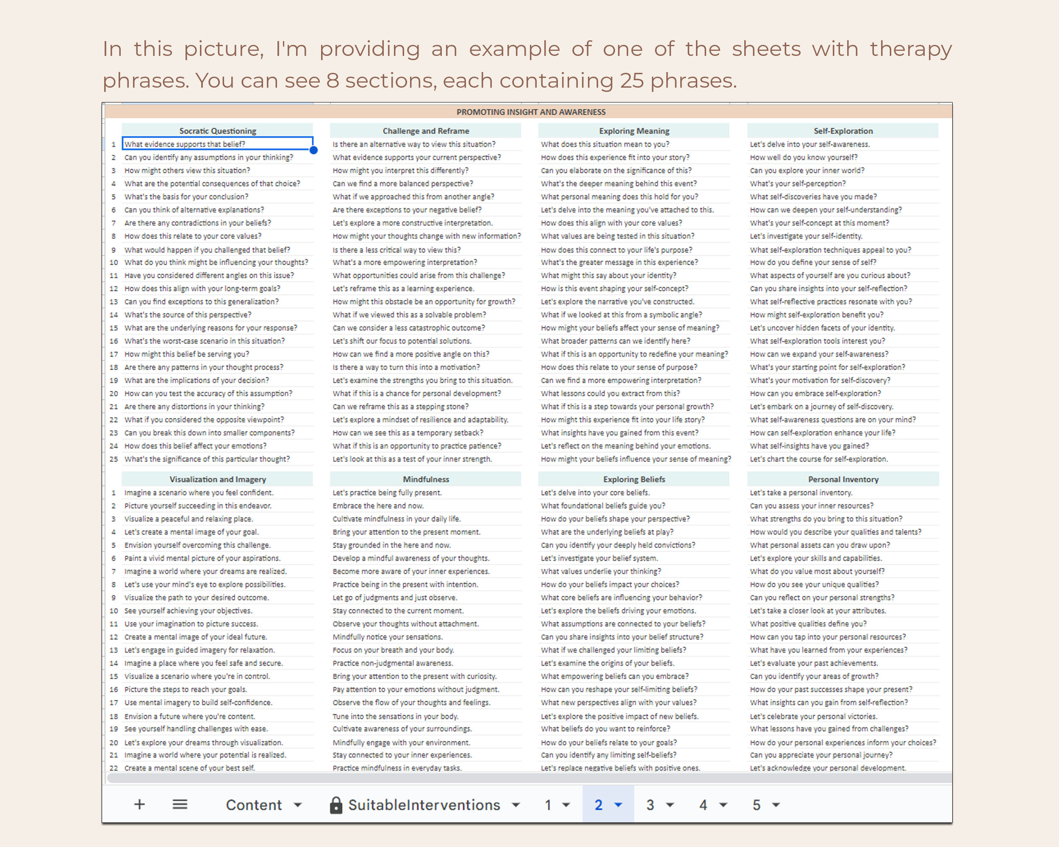The image size is (1059, 847).
Task: Switch to sheet tab 3
Action: click(x=651, y=805)
